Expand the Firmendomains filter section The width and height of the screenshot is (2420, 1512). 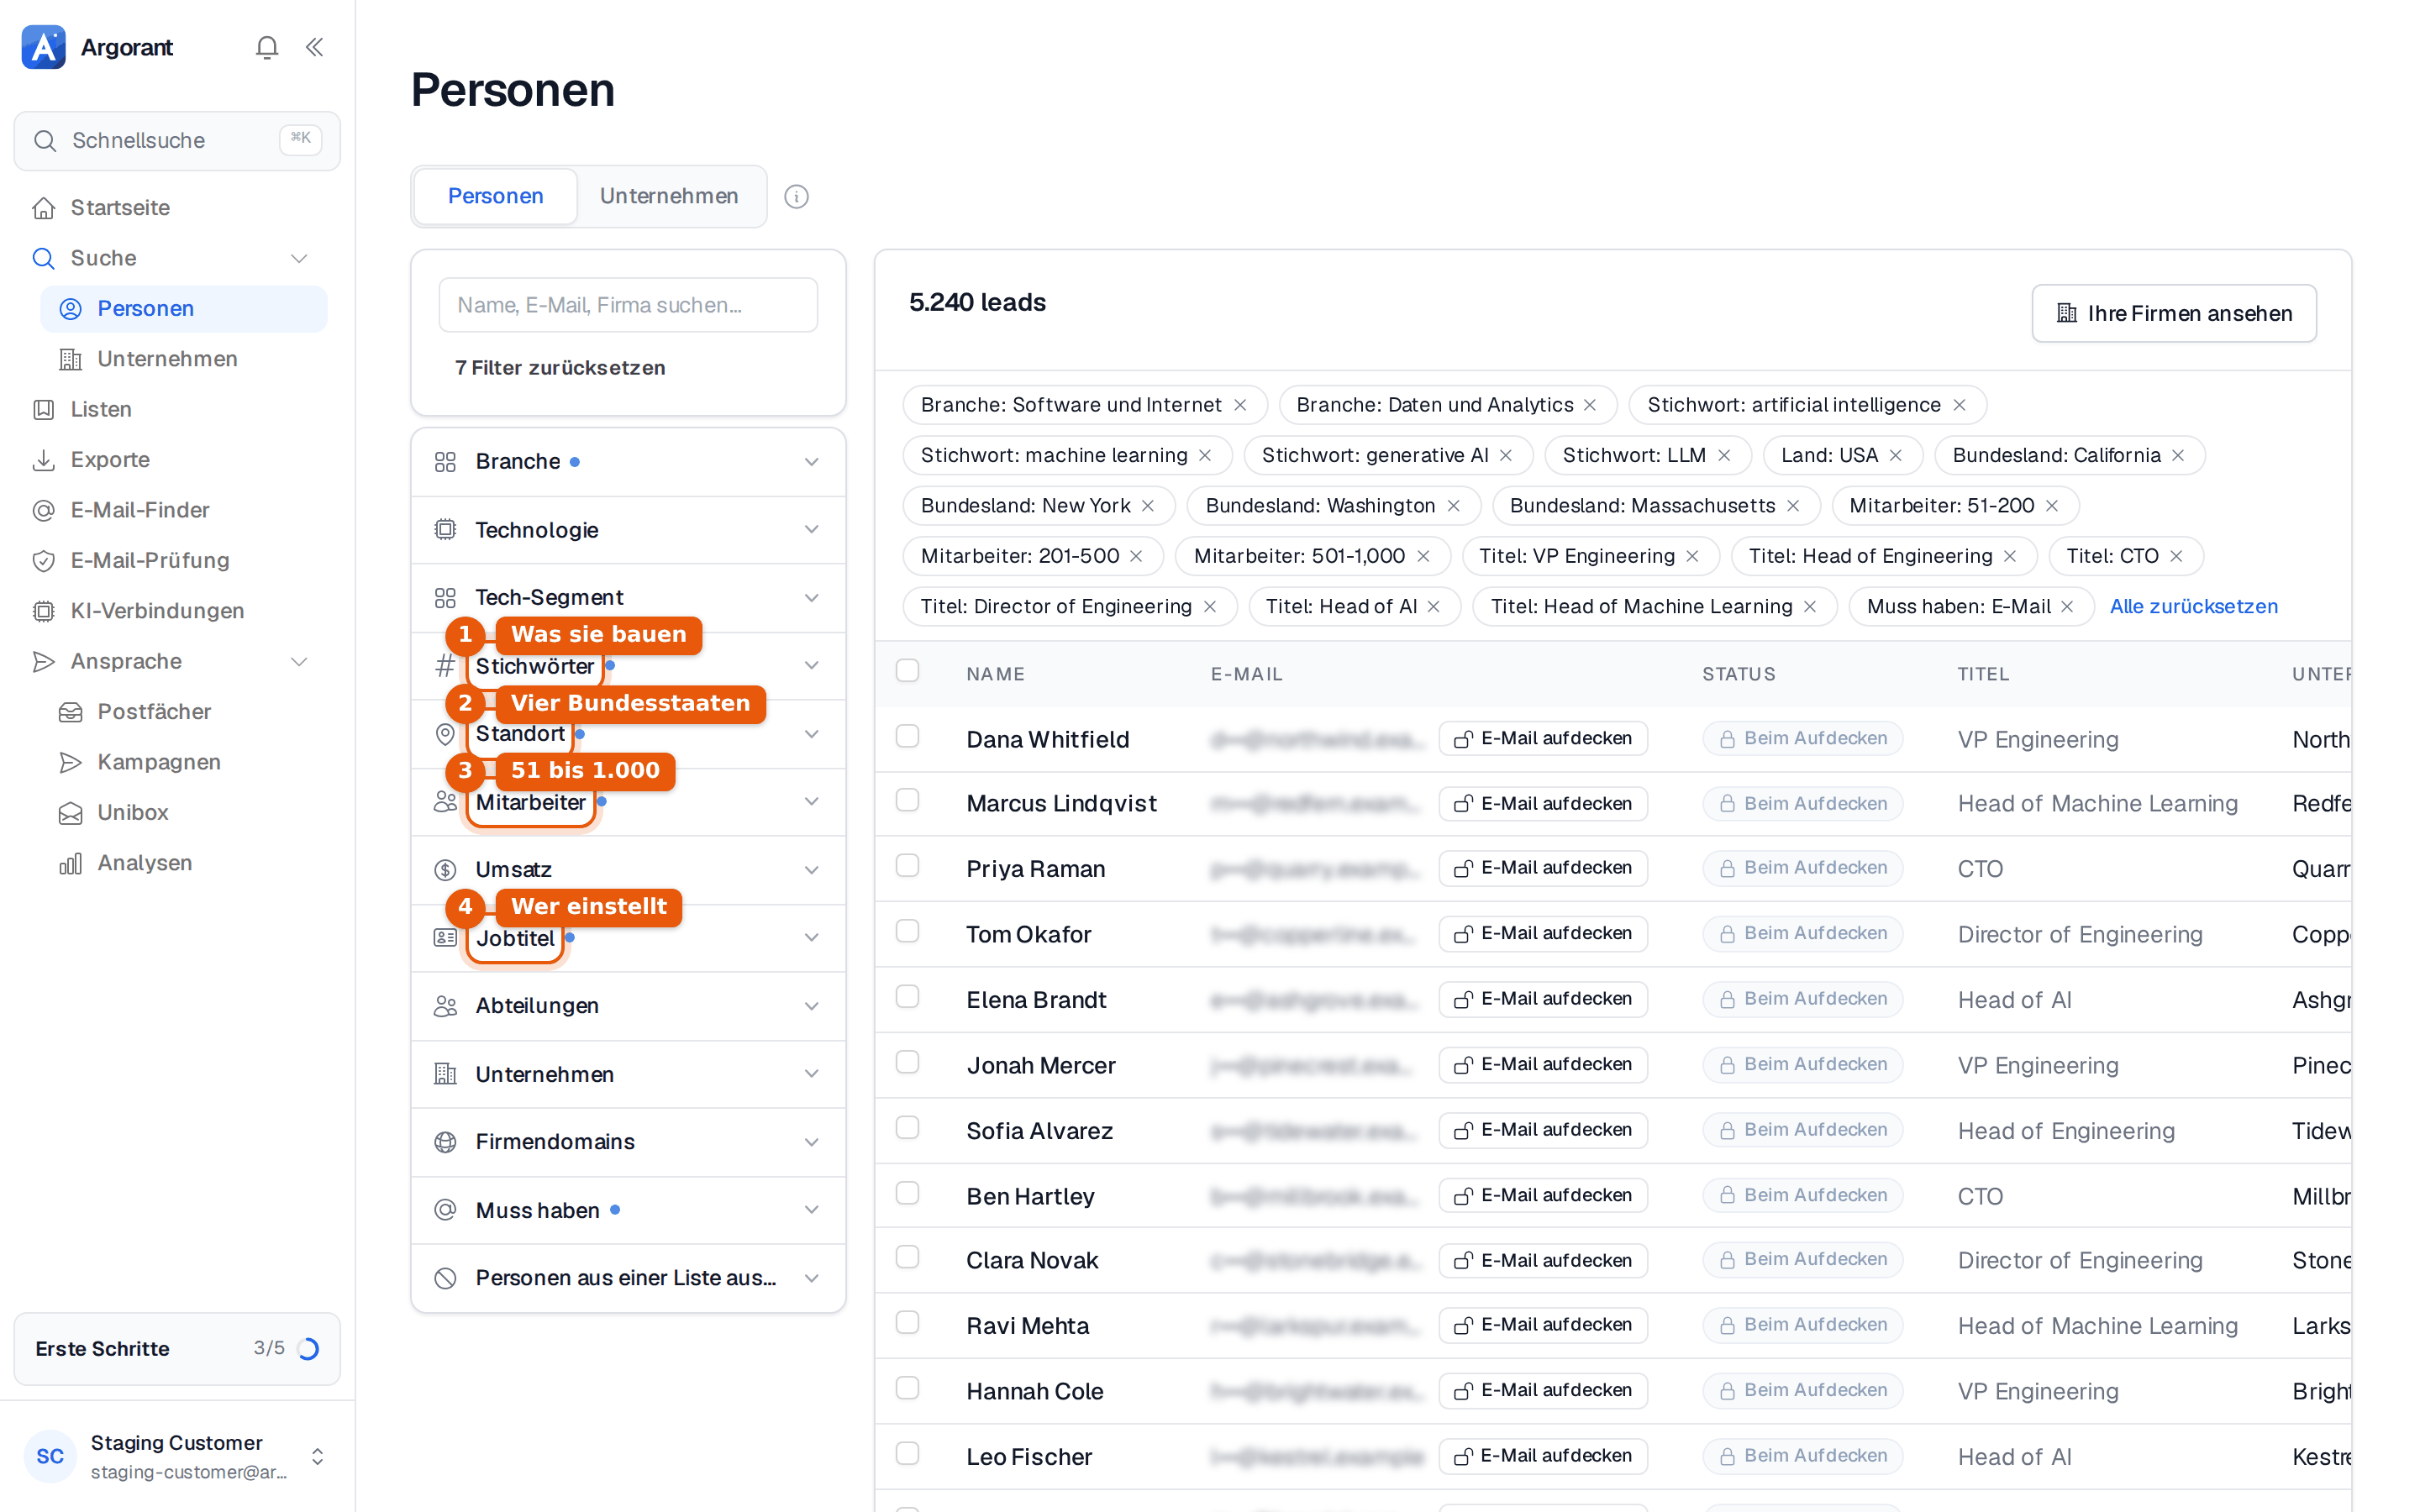(x=628, y=1141)
